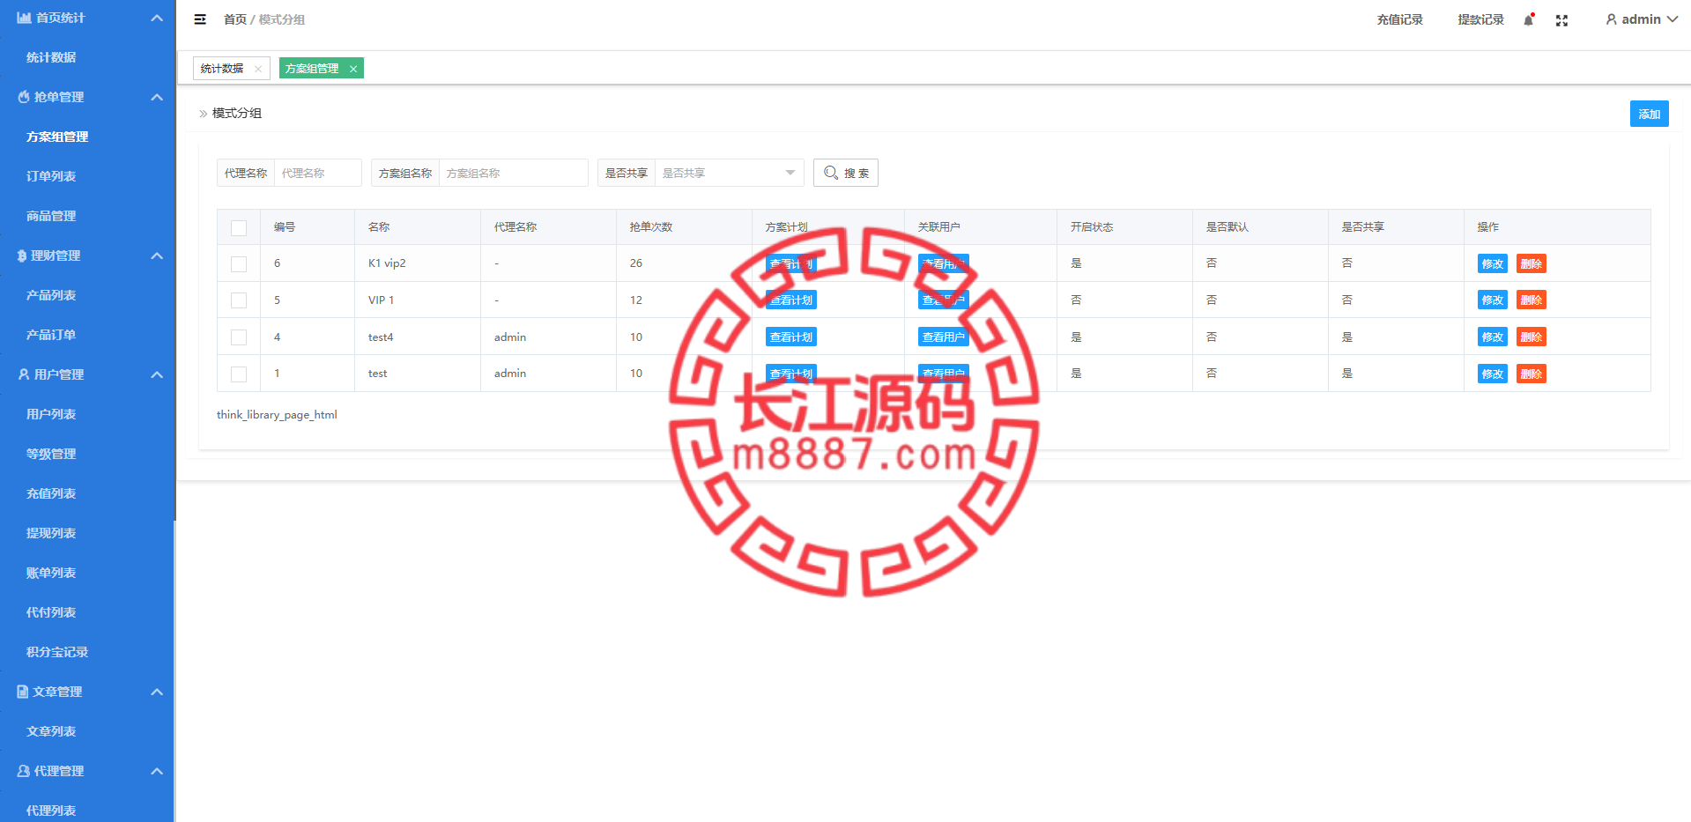This screenshot has height=822, width=1691.
Task: Collapse the 代理管理 sidebar section
Action: point(157,771)
